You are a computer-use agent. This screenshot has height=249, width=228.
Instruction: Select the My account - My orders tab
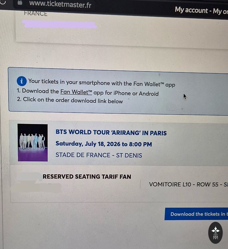tap(201, 11)
